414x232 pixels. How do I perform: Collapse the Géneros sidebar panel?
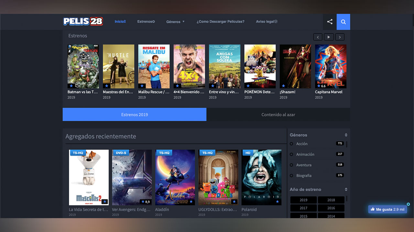click(346, 135)
